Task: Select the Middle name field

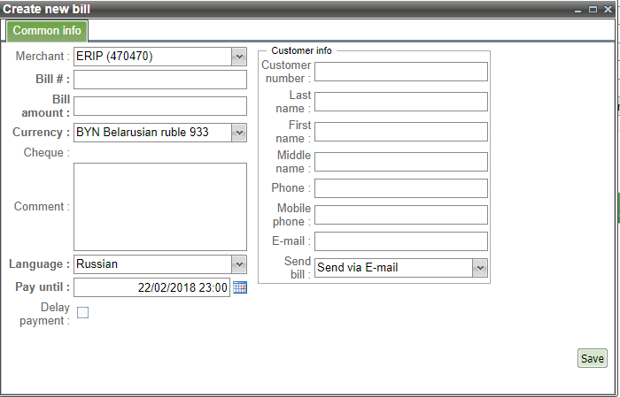Action: (400, 162)
